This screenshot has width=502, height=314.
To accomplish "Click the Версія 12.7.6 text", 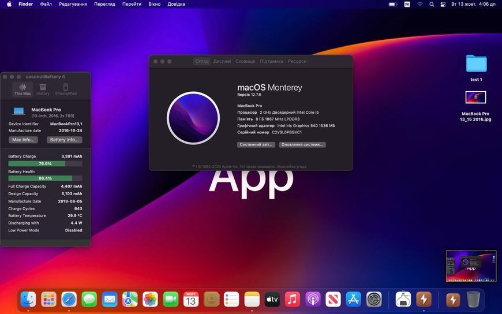I will (249, 95).
